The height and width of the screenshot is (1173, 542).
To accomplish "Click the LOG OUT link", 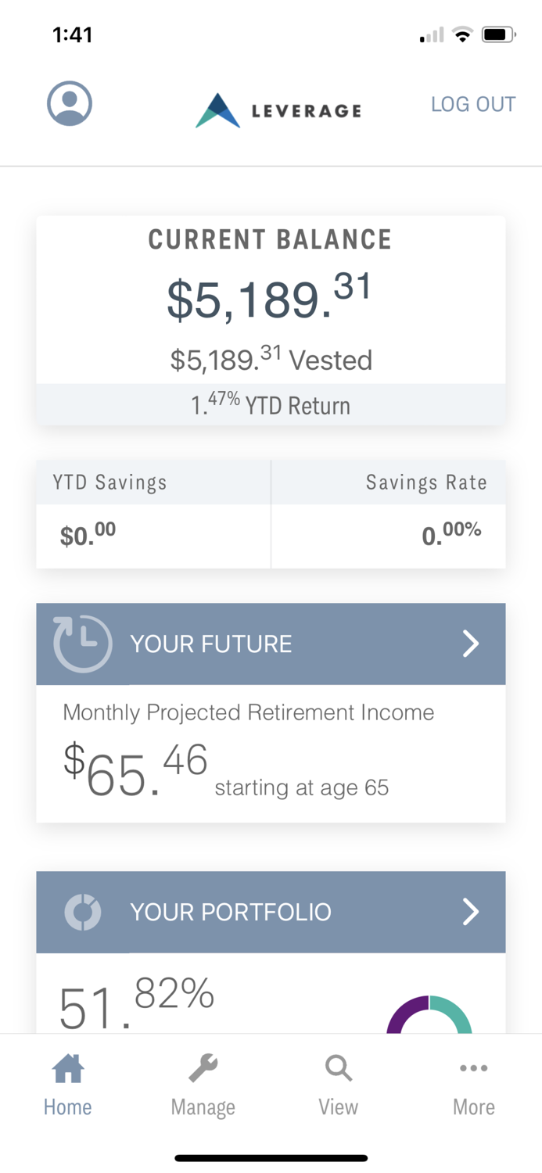I will 473,104.
